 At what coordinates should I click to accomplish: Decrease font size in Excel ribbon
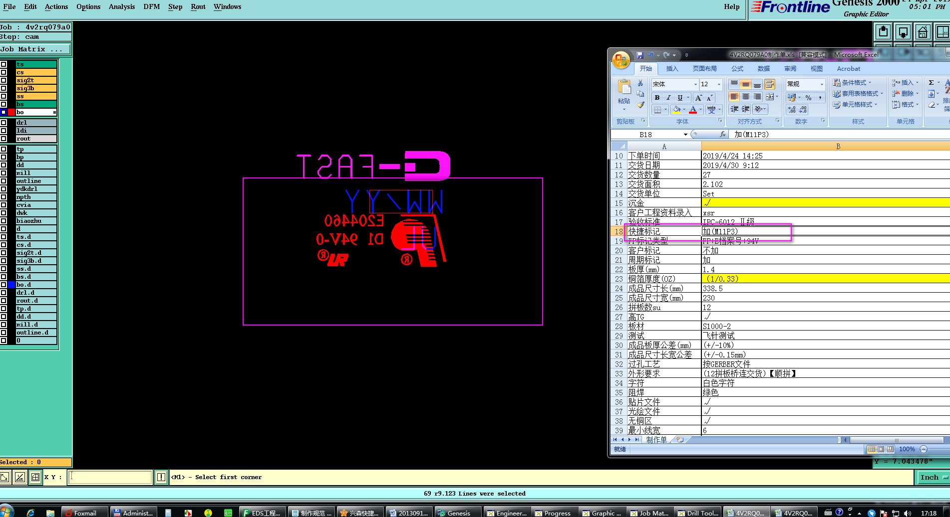pyautogui.click(x=709, y=98)
